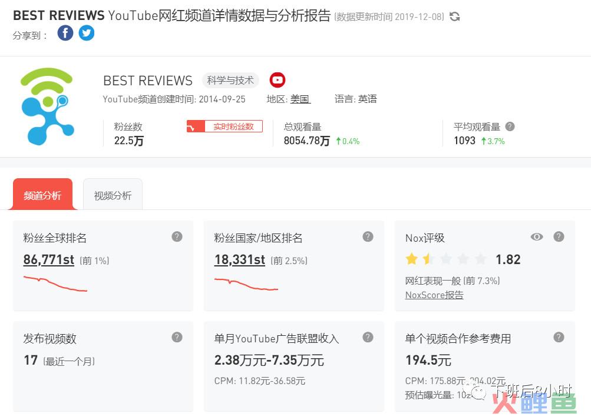Share the report to Facebook

click(x=65, y=33)
